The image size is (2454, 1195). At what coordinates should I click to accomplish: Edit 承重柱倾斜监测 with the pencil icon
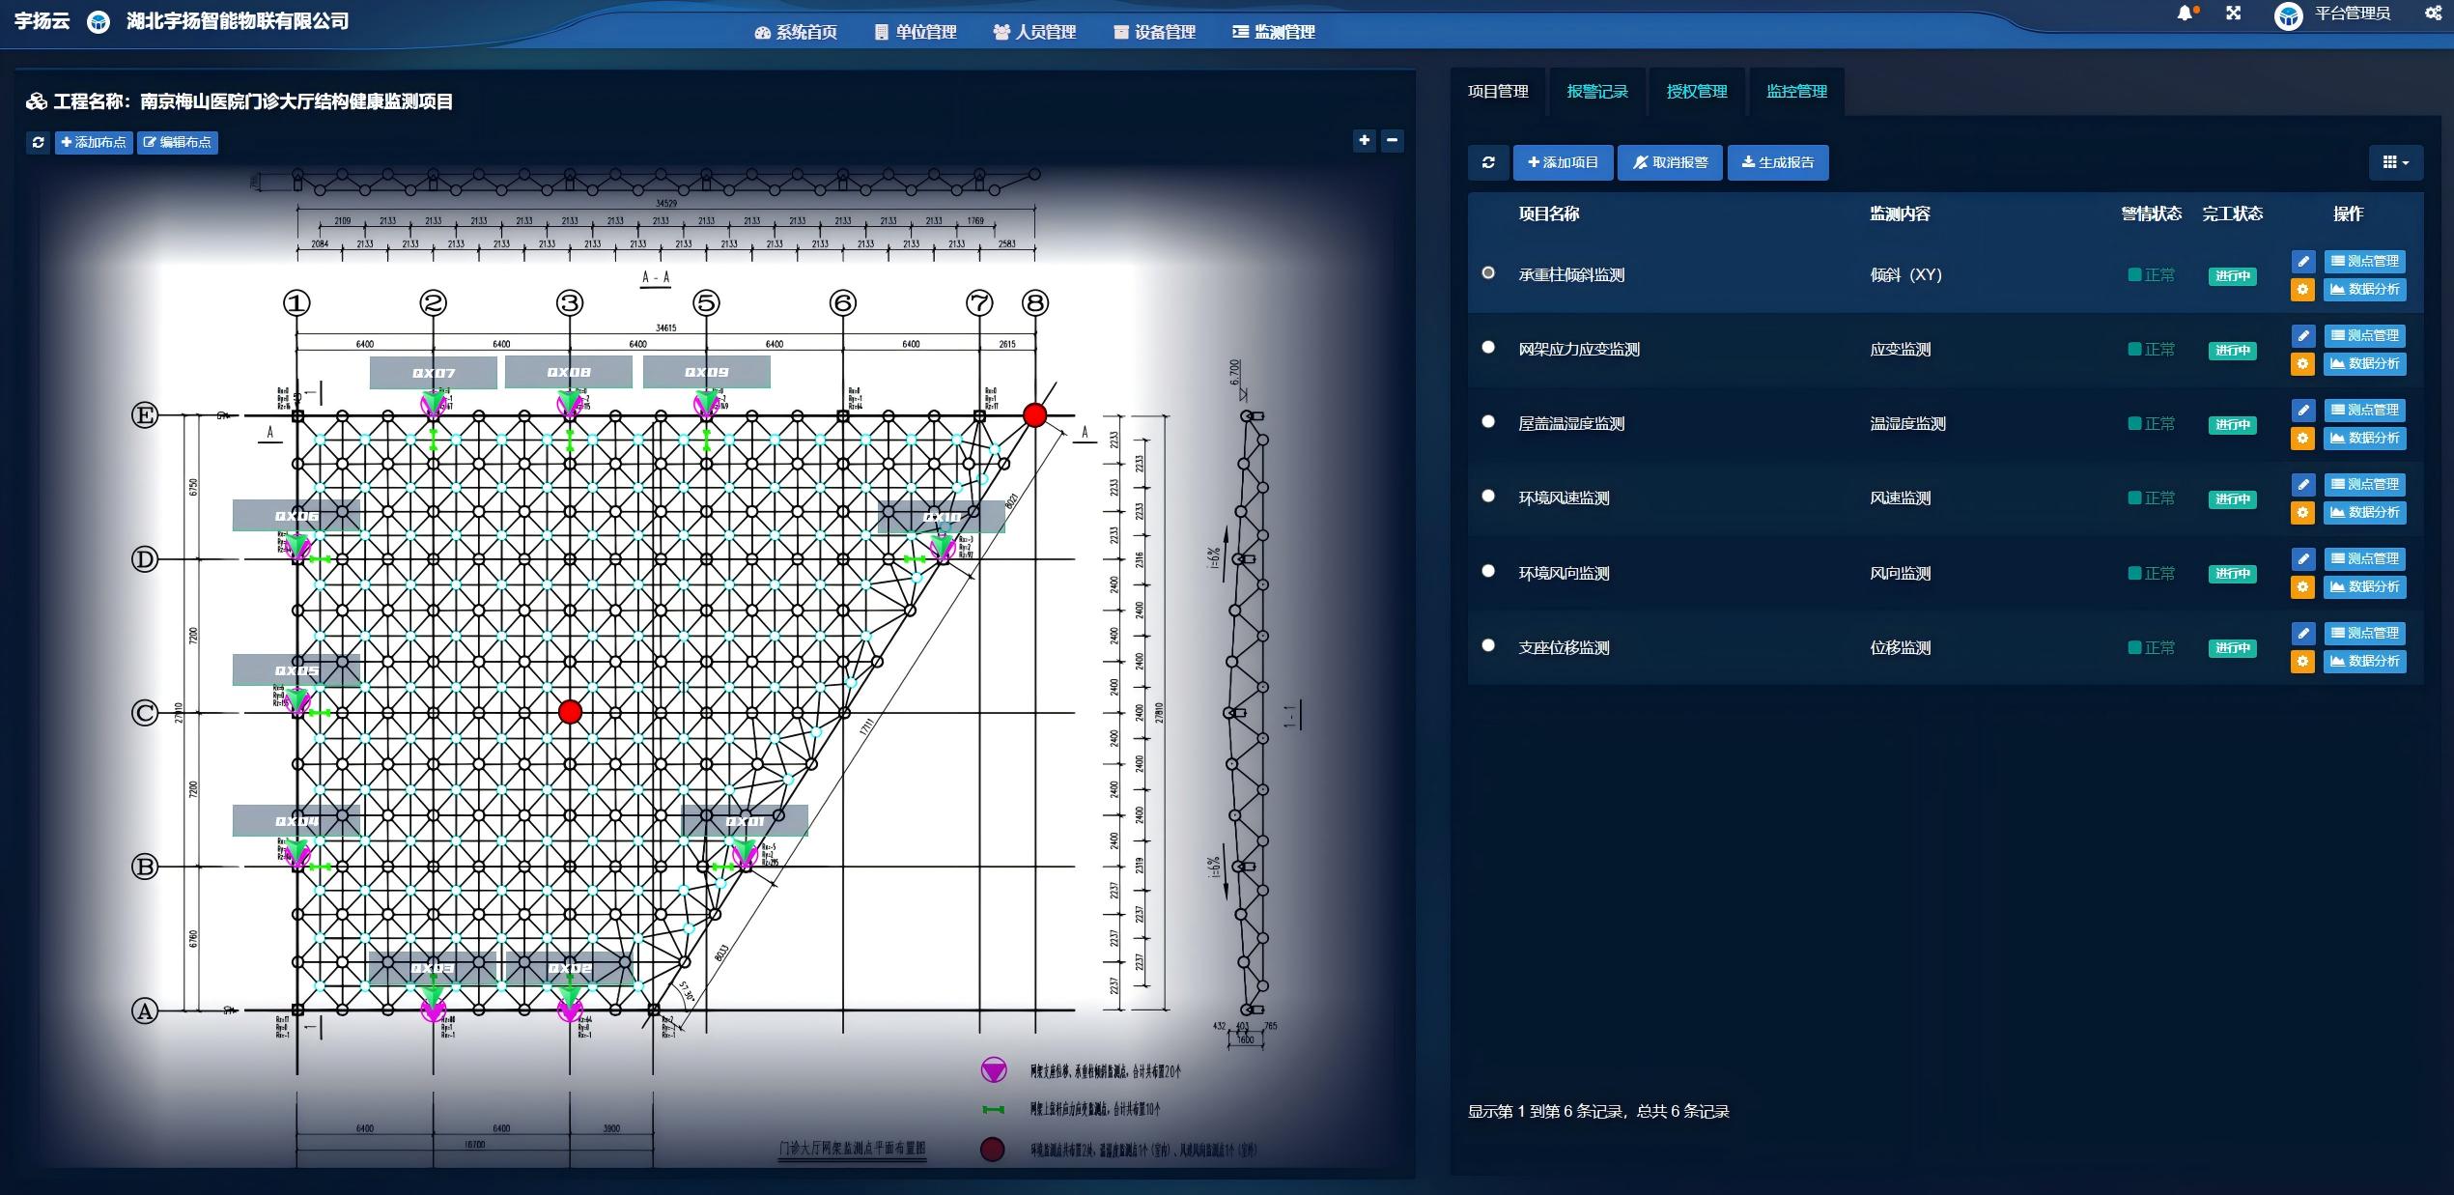coord(2303,261)
